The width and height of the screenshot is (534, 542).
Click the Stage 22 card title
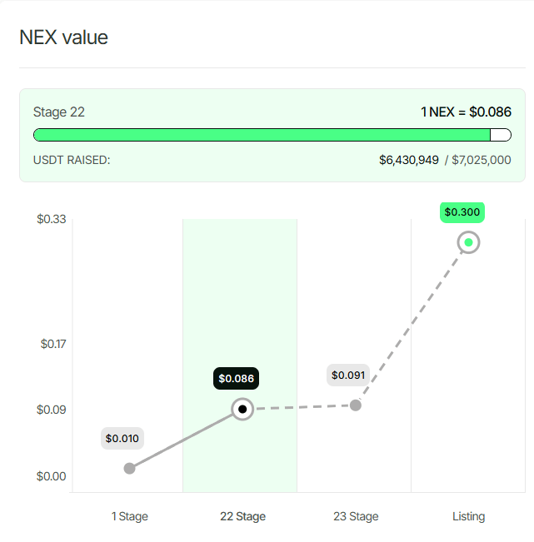point(59,112)
